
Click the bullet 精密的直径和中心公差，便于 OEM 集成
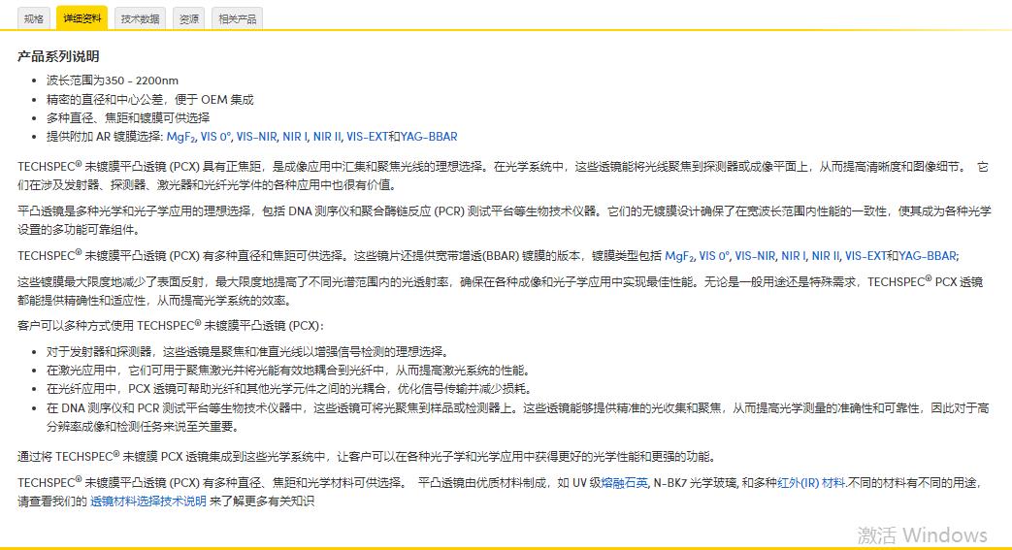(x=149, y=99)
